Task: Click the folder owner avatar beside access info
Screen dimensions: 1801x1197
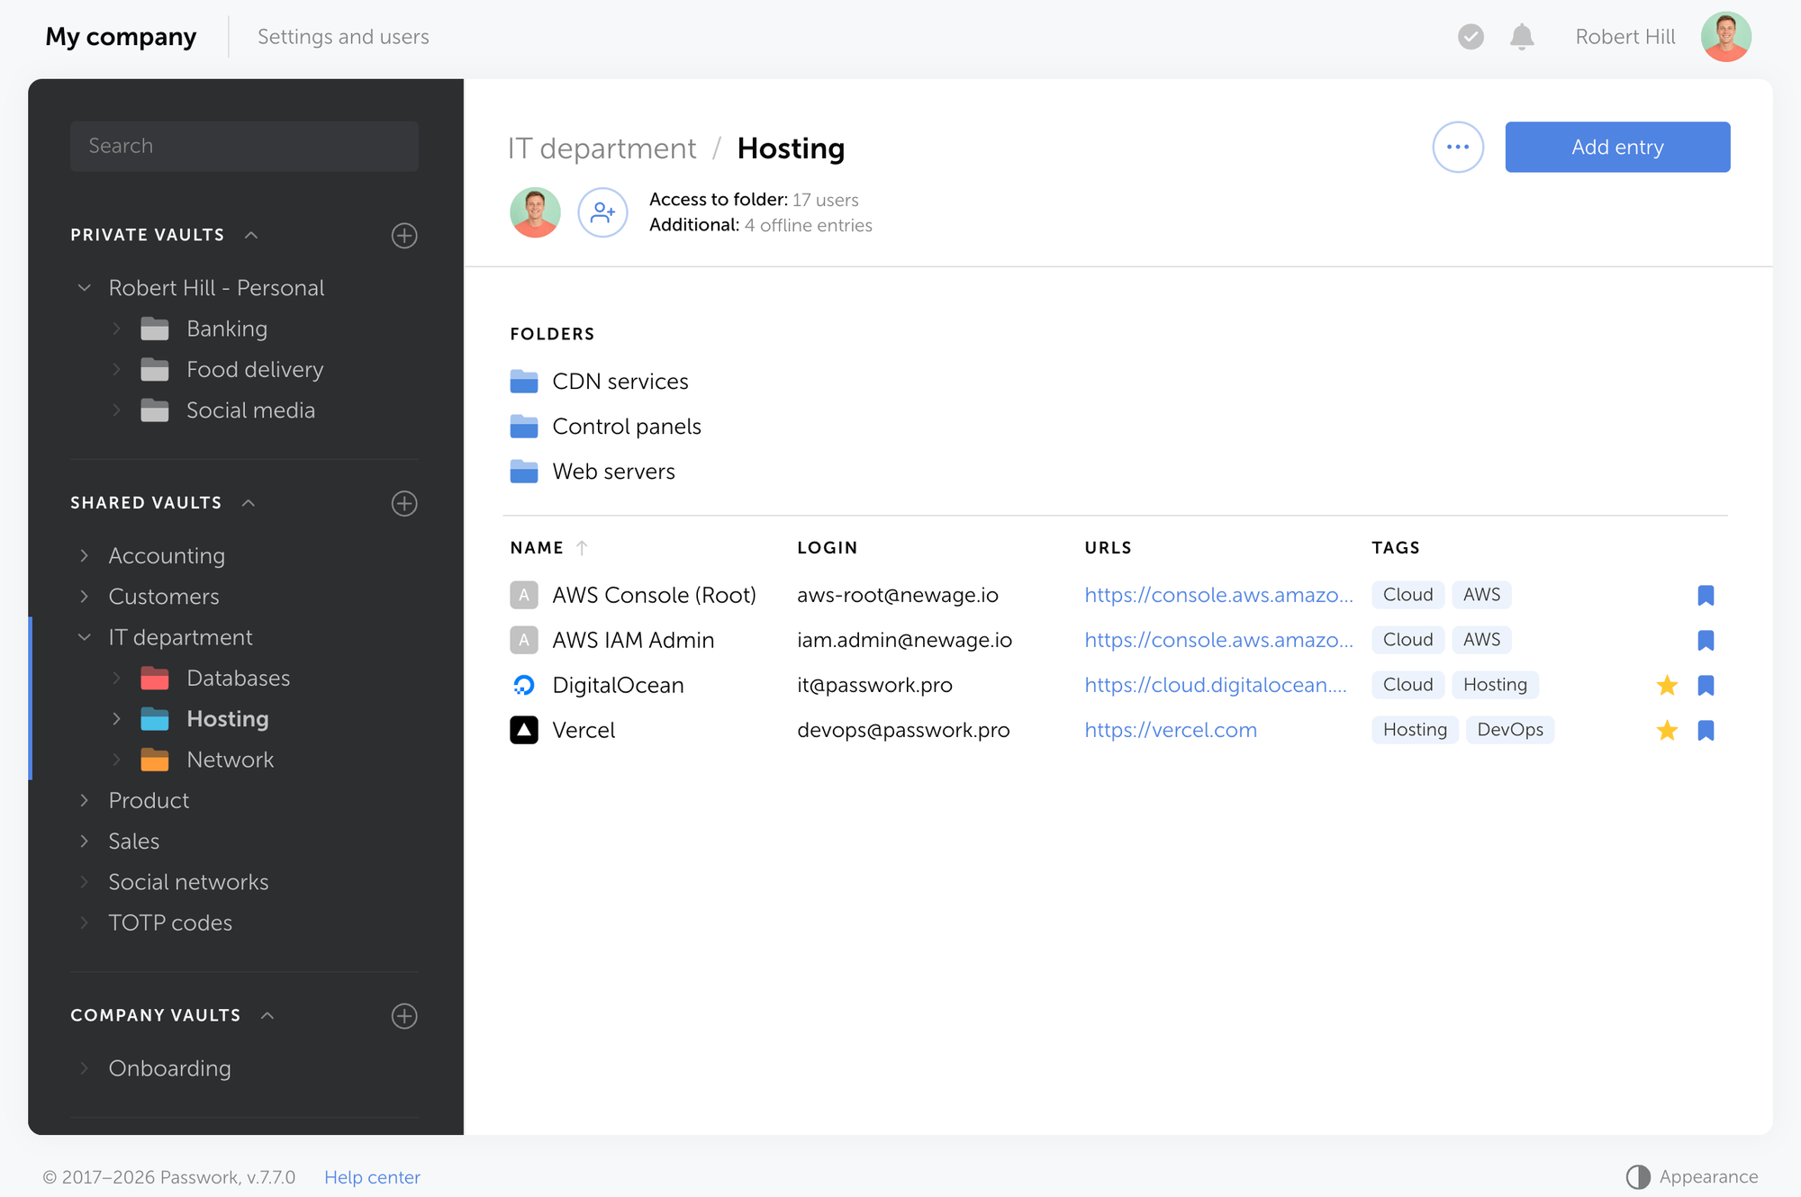Action: (x=535, y=212)
